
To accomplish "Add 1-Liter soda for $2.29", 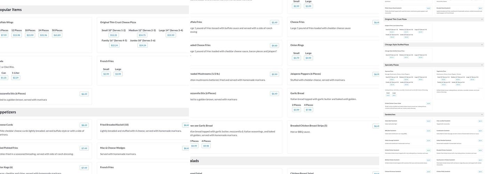I will 16,78.
